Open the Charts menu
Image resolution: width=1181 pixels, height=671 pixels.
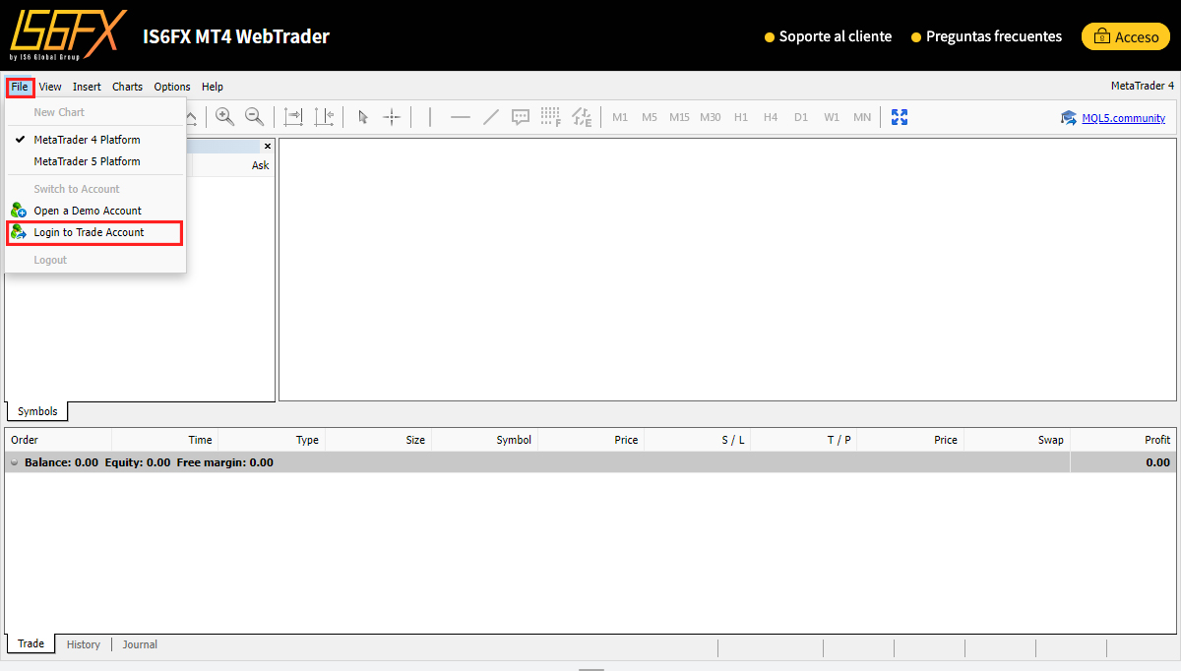(127, 87)
